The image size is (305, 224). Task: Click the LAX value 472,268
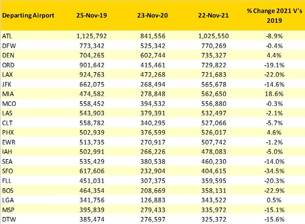click(153, 75)
